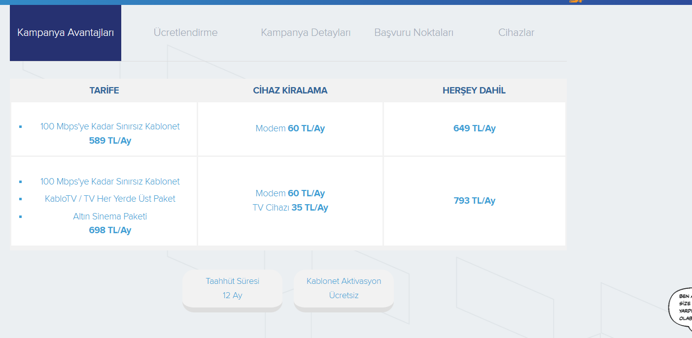The image size is (692, 338).
Task: Click the KabloTV / TV Her Yerde Üst Paket text
Action: click(110, 199)
